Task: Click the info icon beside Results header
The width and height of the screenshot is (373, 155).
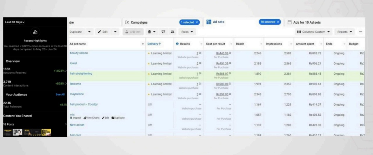Action: tap(177, 44)
